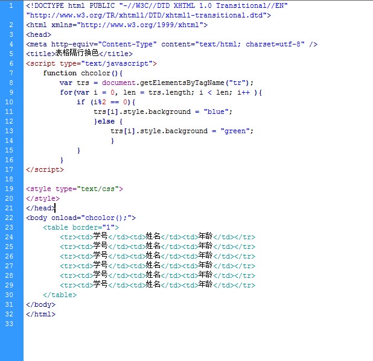Click the table border="1" tag
The height and width of the screenshot is (361, 373).
(x=81, y=228)
